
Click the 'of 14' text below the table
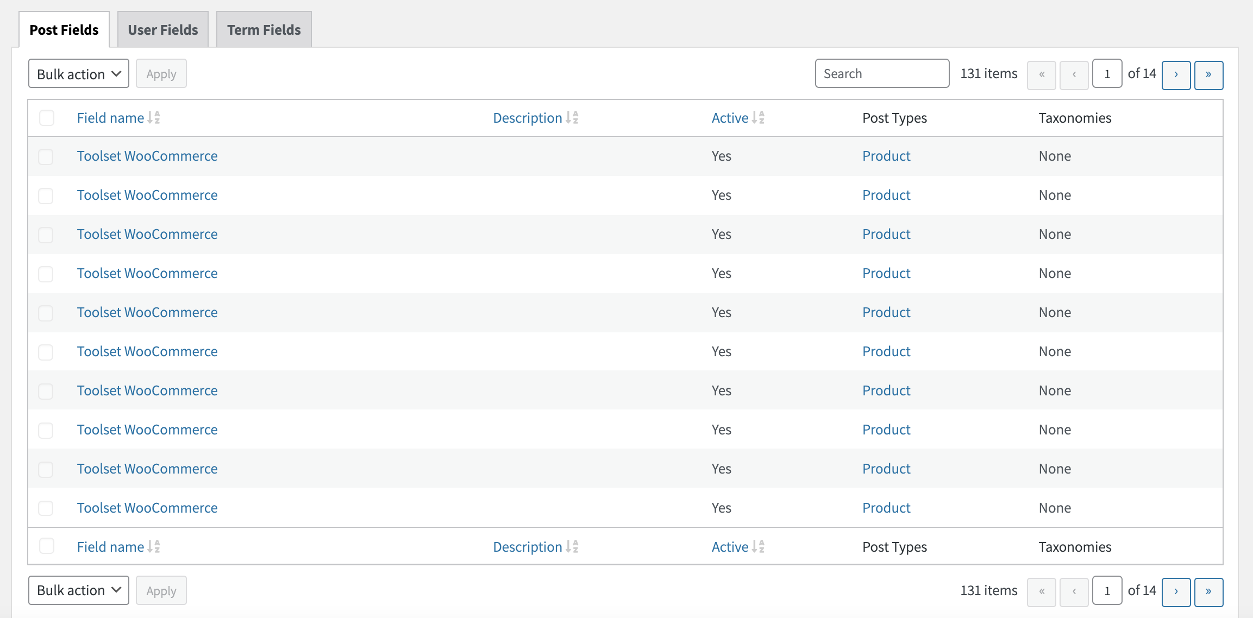(x=1142, y=590)
